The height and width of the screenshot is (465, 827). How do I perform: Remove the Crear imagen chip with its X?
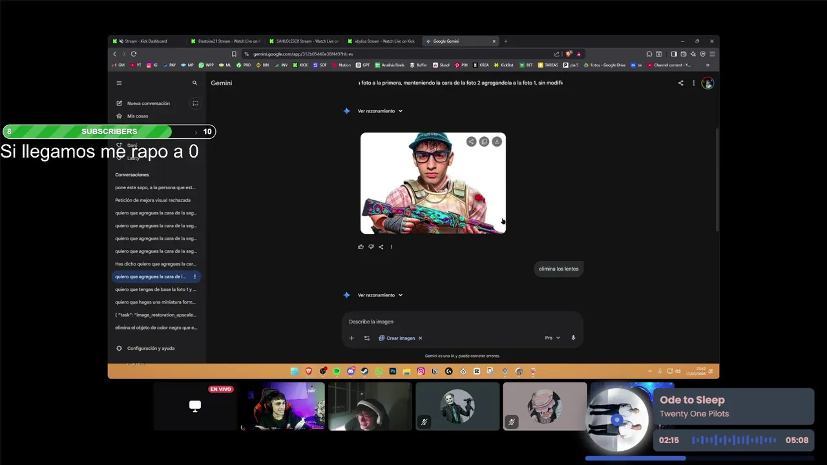tap(420, 338)
